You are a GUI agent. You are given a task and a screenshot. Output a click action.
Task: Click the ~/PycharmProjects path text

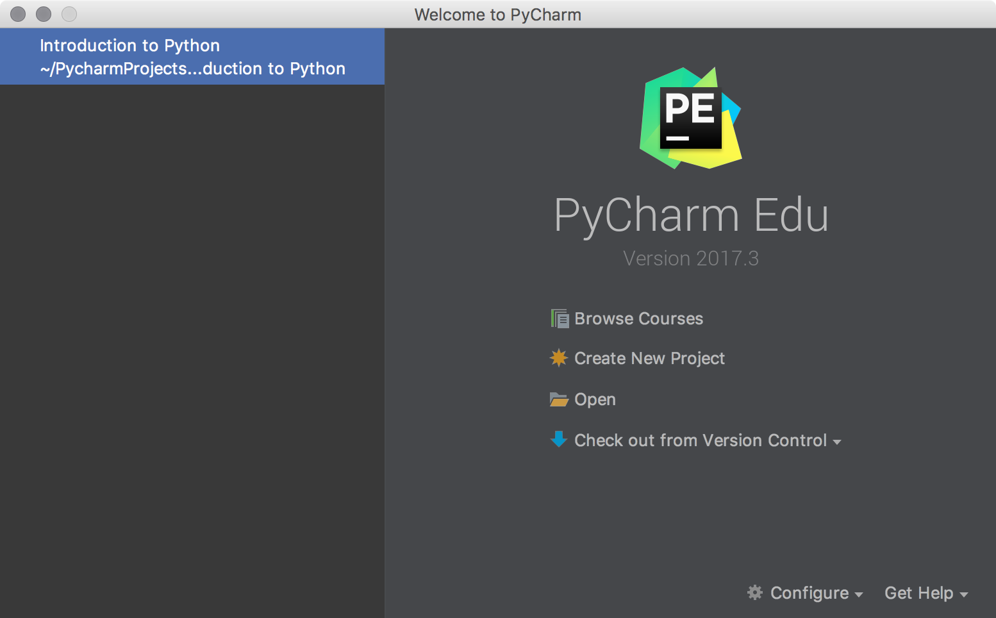coord(192,69)
